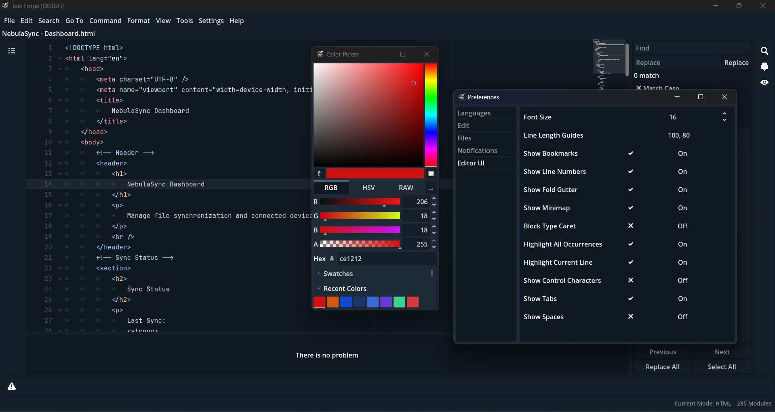The width and height of the screenshot is (775, 412).
Task: Adjust the red R channel slider
Action: (360, 202)
